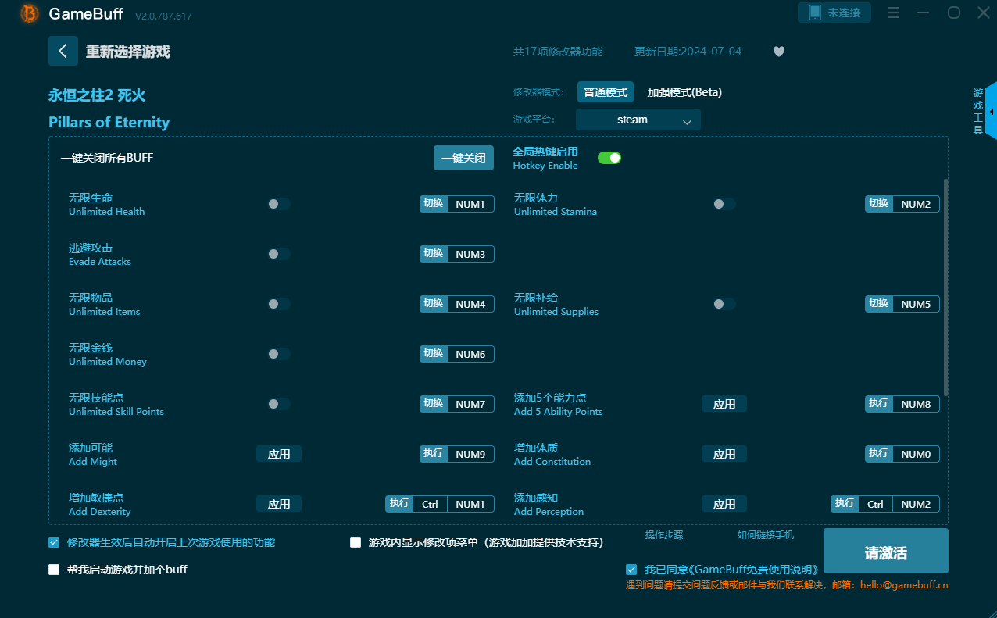Click the NUM4 hotkey for Unlimited Items

470,304
